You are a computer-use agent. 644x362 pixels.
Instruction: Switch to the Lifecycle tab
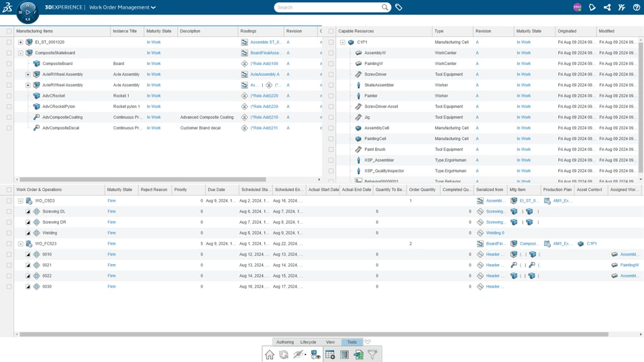tap(308, 342)
